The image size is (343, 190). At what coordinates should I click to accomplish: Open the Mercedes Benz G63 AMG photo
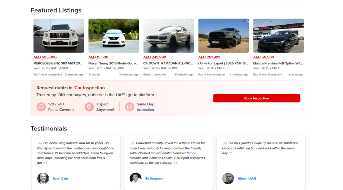coord(59,35)
